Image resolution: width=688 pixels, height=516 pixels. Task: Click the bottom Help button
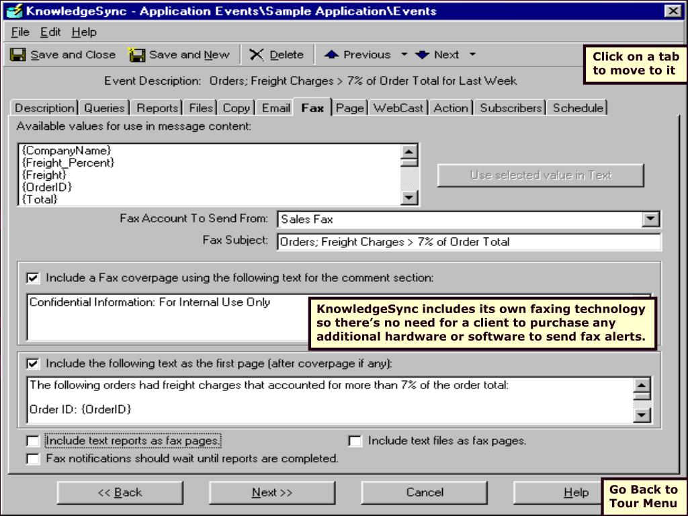tap(557, 492)
